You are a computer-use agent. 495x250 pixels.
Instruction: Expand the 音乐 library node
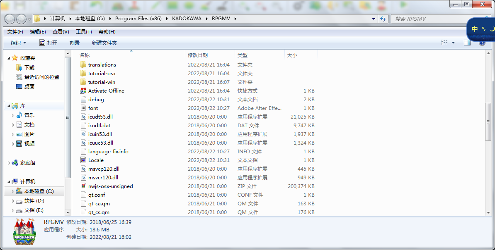[13, 115]
